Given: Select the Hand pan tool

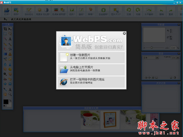Looking at the screenshot, I should [x=5, y=95].
